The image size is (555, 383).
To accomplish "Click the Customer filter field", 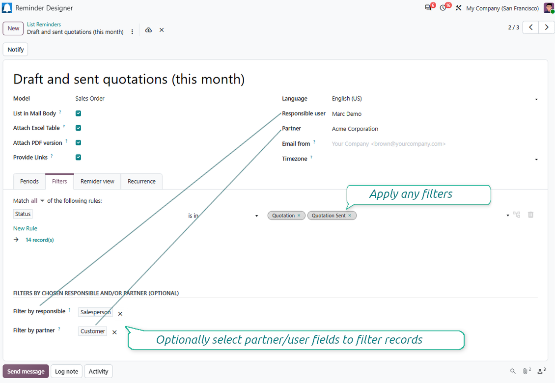I will click(92, 331).
